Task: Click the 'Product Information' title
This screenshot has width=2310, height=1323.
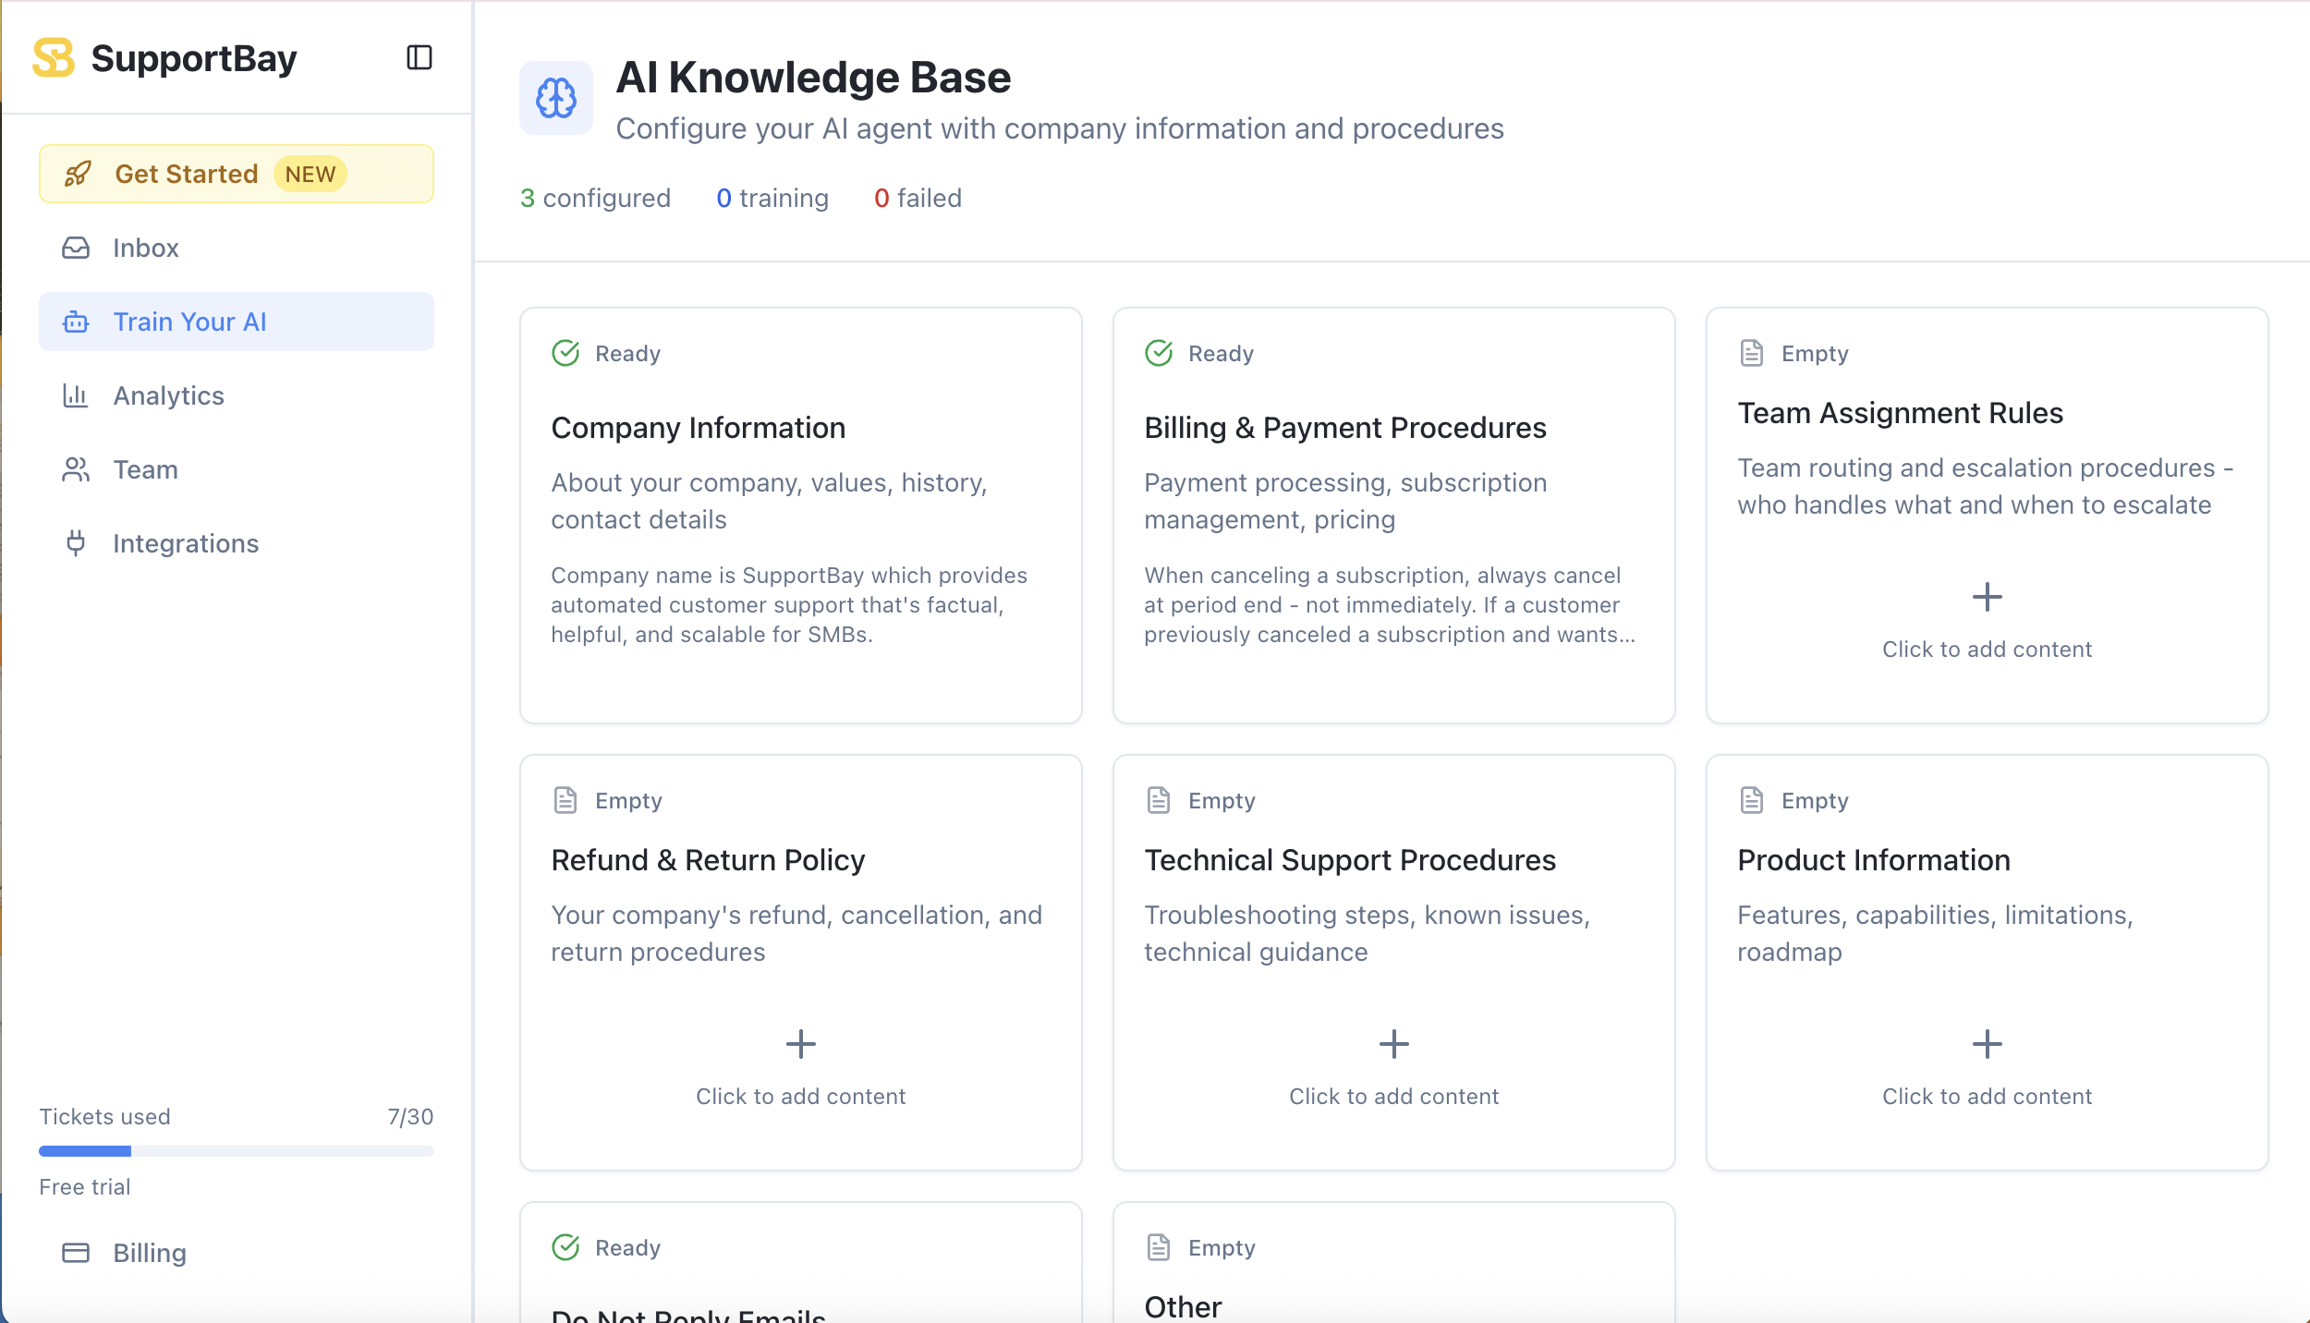Action: (1874, 860)
